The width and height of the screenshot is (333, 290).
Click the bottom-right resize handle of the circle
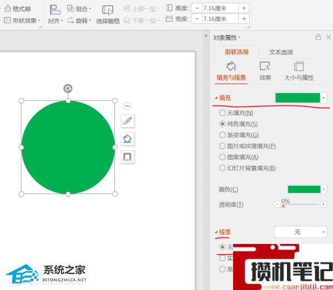tap(115, 194)
